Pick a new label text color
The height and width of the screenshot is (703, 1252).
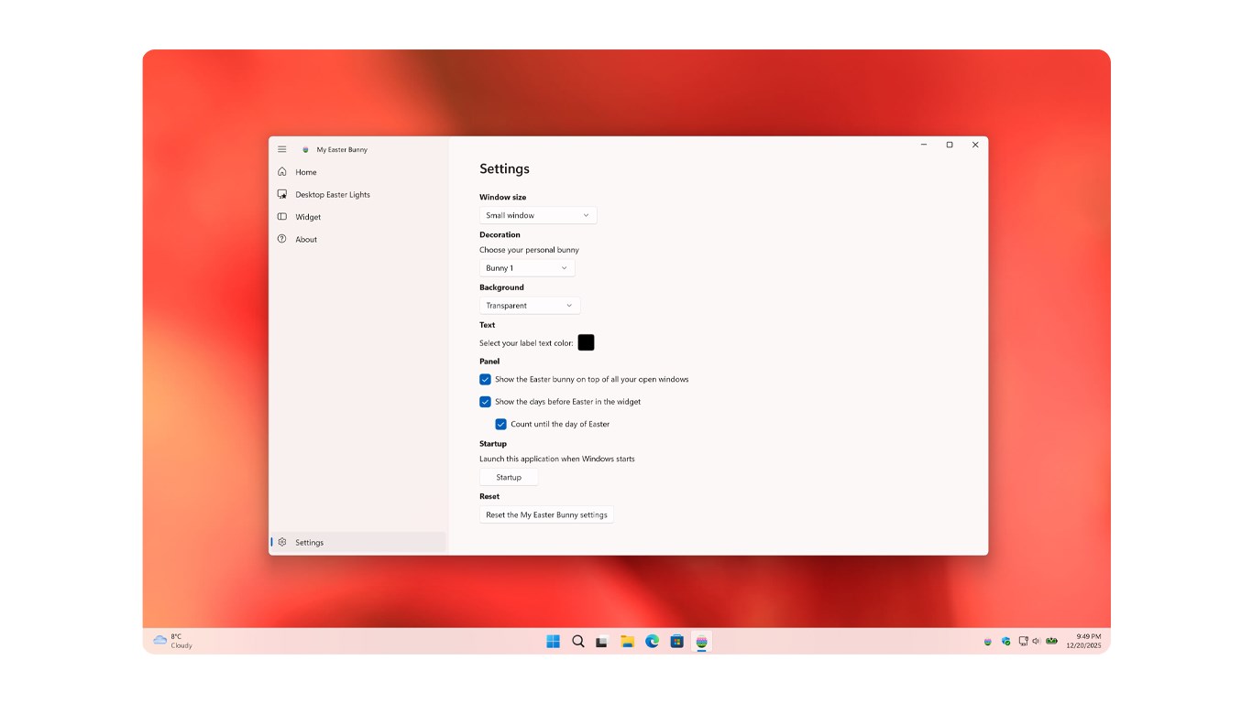pyautogui.click(x=586, y=342)
